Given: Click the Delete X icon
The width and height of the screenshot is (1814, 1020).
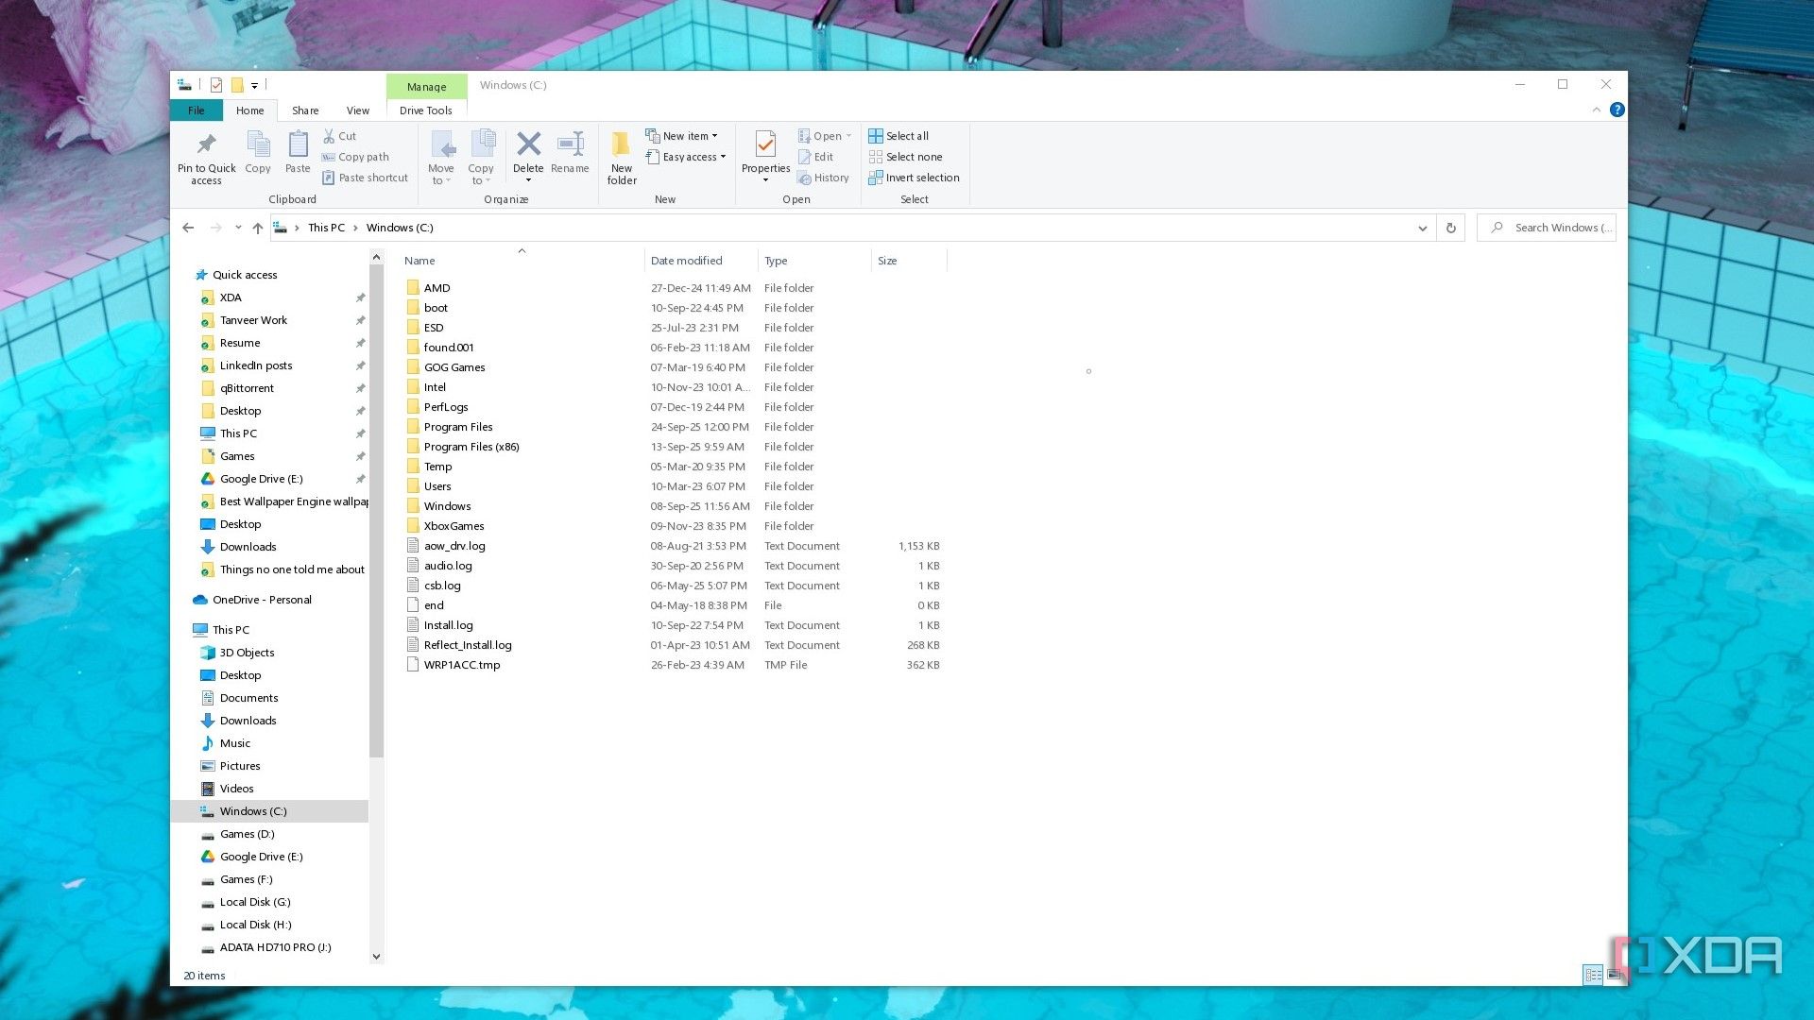Looking at the screenshot, I should click(x=528, y=144).
